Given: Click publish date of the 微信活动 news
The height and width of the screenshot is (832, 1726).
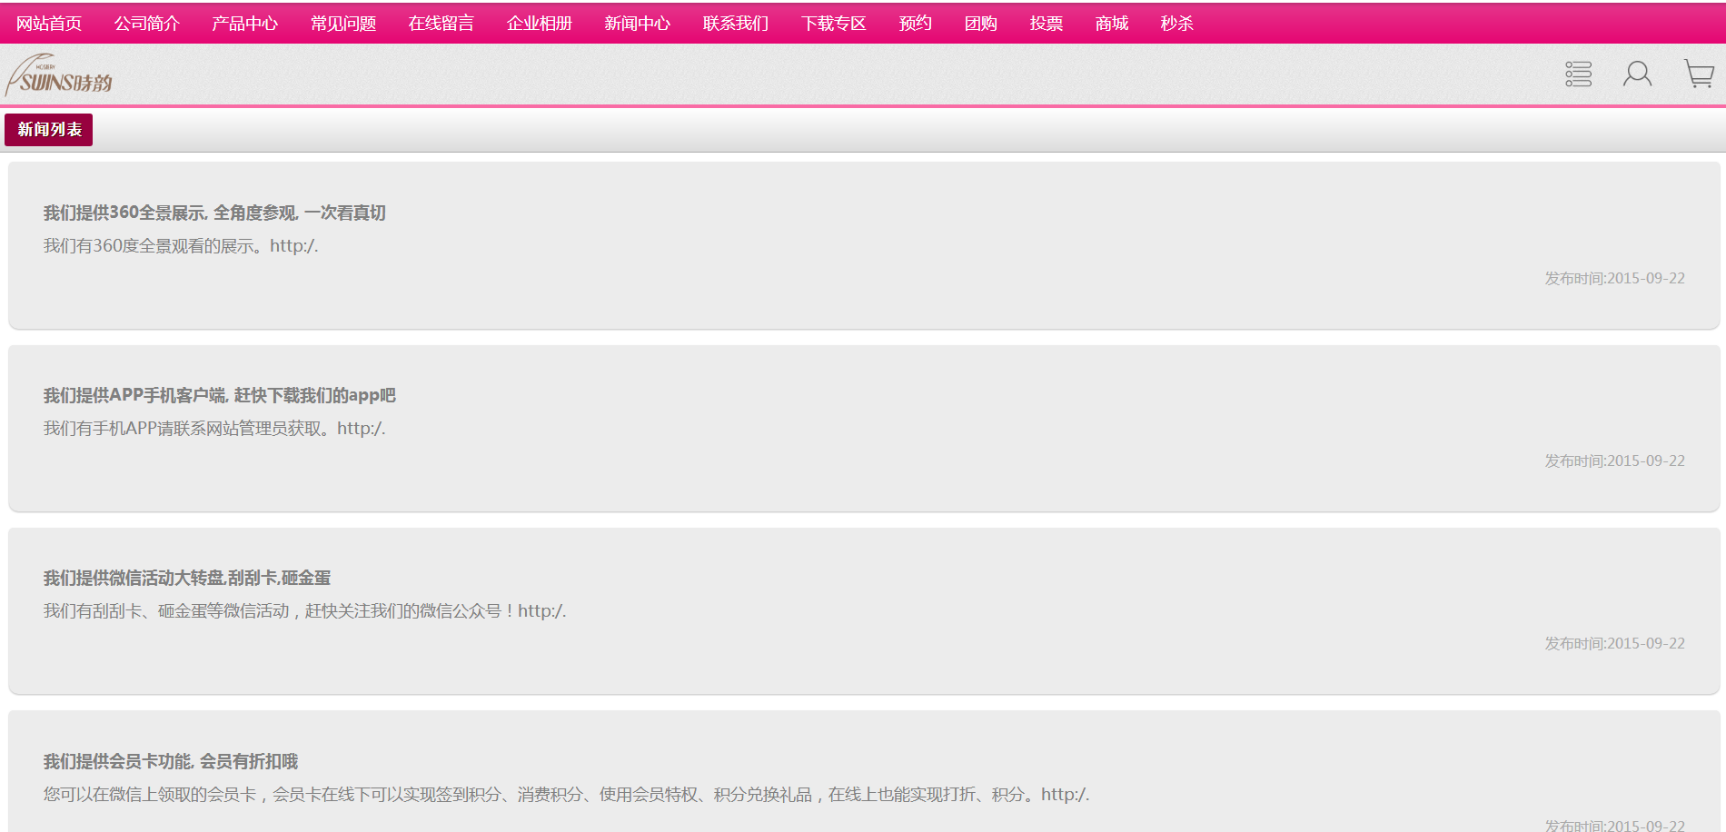Looking at the screenshot, I should (x=1615, y=643).
